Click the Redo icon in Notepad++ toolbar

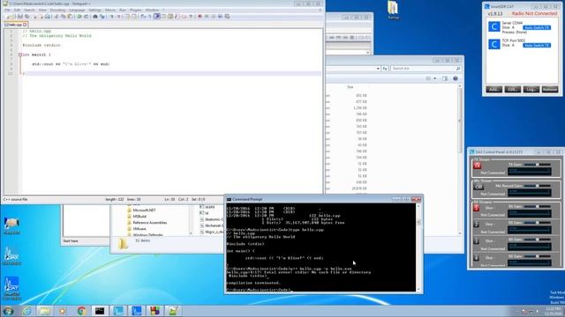tap(86, 17)
